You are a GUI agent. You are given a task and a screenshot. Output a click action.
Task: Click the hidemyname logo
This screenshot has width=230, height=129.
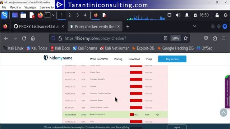click(x=58, y=58)
